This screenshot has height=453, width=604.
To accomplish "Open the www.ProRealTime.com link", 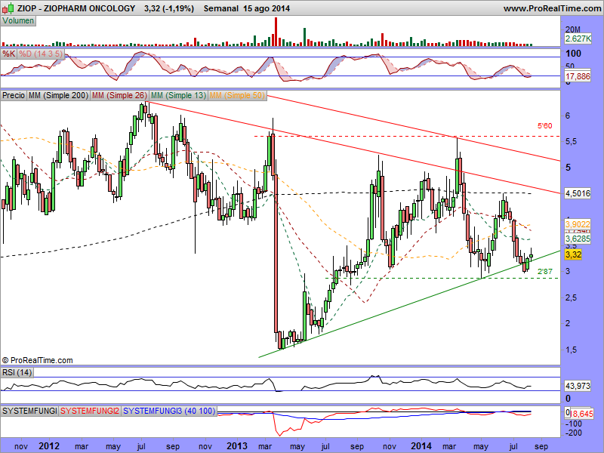I will [552, 8].
